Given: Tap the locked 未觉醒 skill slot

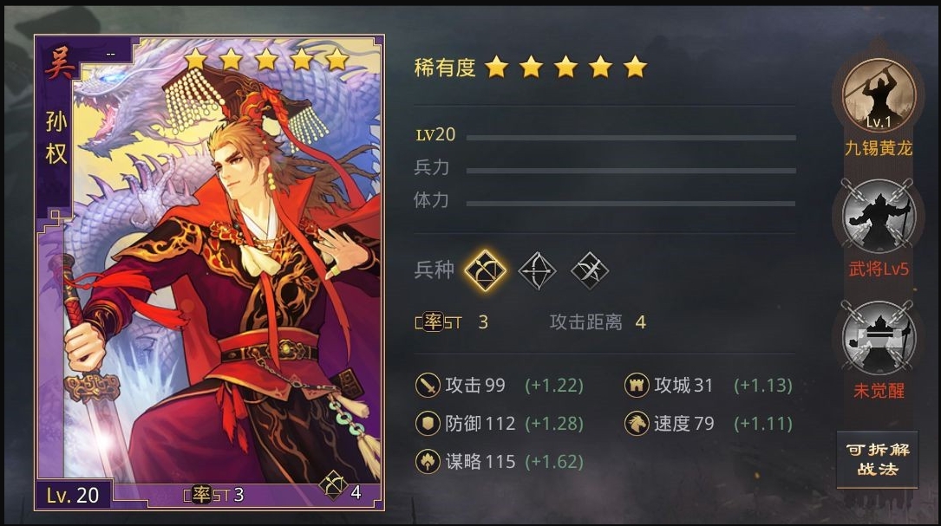Looking at the screenshot, I should tap(879, 338).
